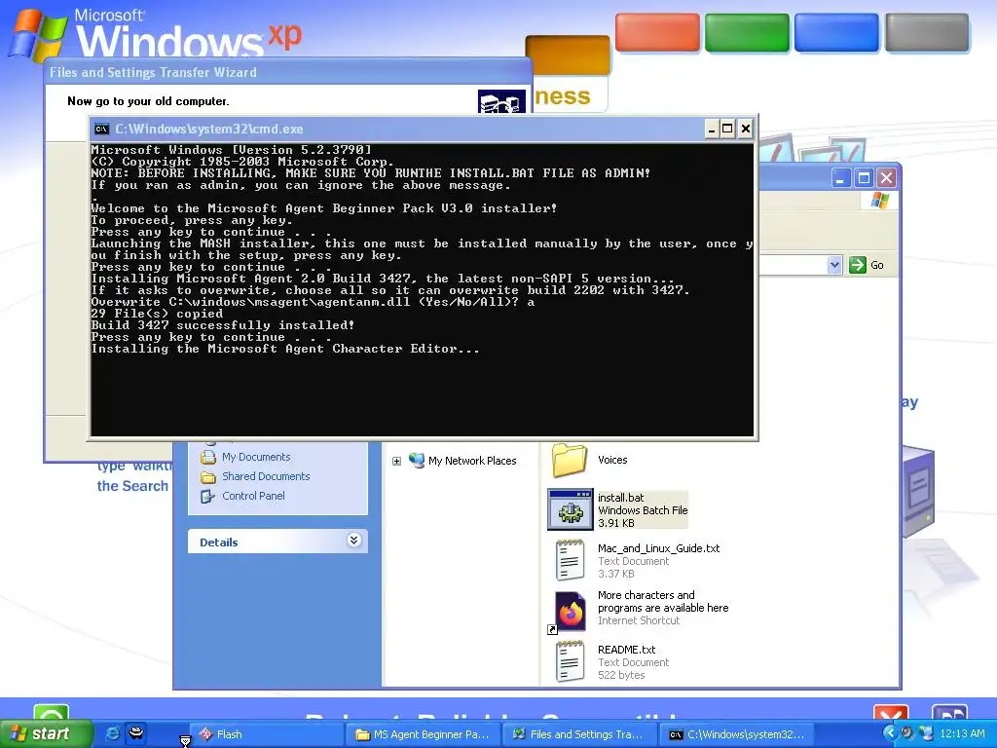997x748 pixels.
Task: Click the Windows flag logo in Explorer toolbar
Action: (x=880, y=201)
